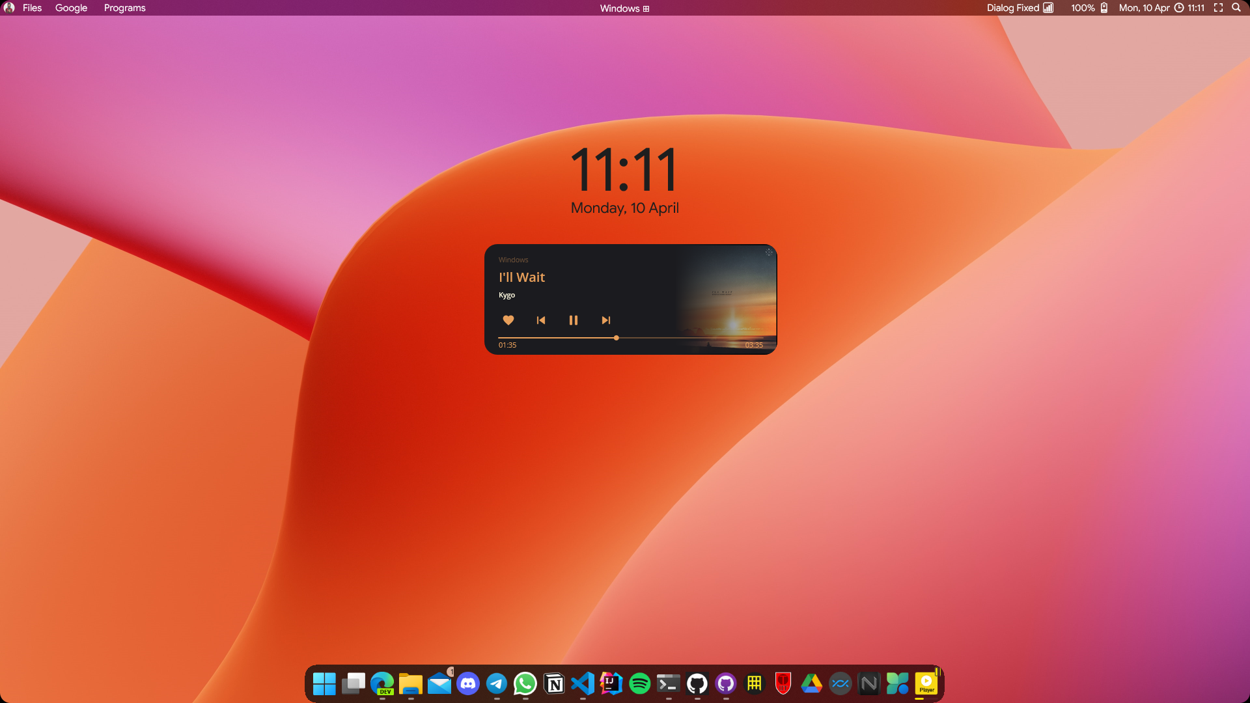Image resolution: width=1250 pixels, height=703 pixels.
Task: Open the terminal from the dock
Action: (668, 683)
